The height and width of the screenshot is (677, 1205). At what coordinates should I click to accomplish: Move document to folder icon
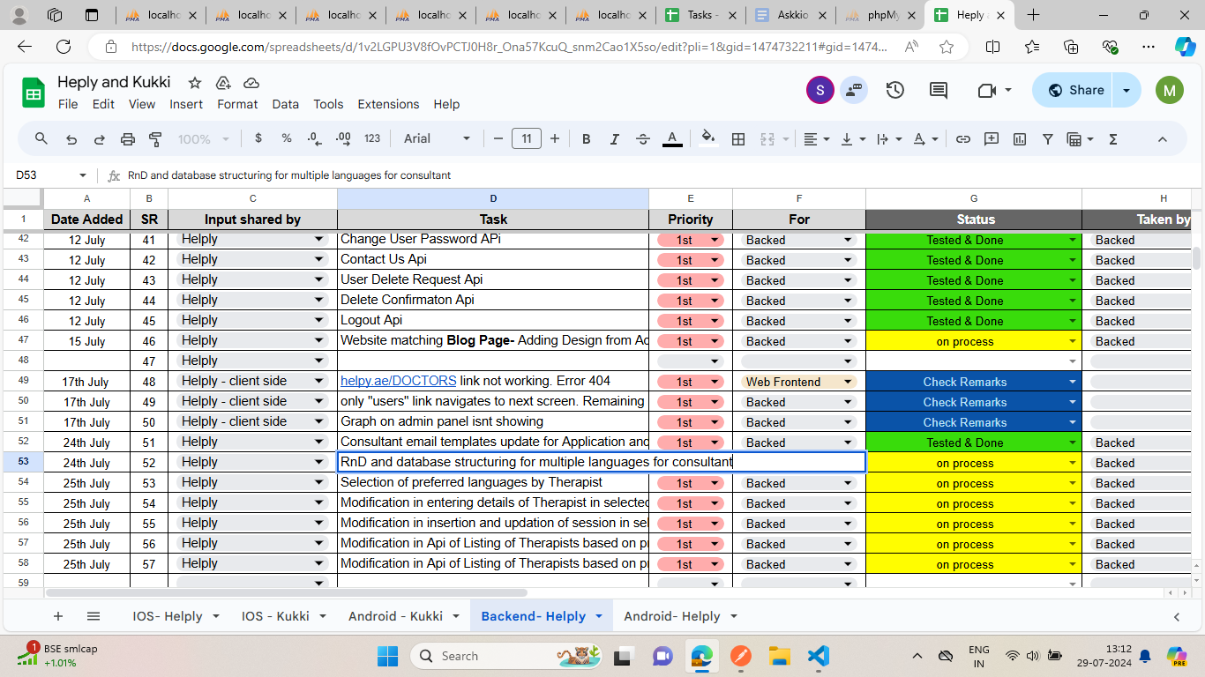point(223,82)
